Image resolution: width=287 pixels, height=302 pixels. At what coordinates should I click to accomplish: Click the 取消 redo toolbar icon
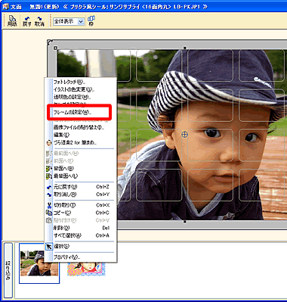click(39, 21)
